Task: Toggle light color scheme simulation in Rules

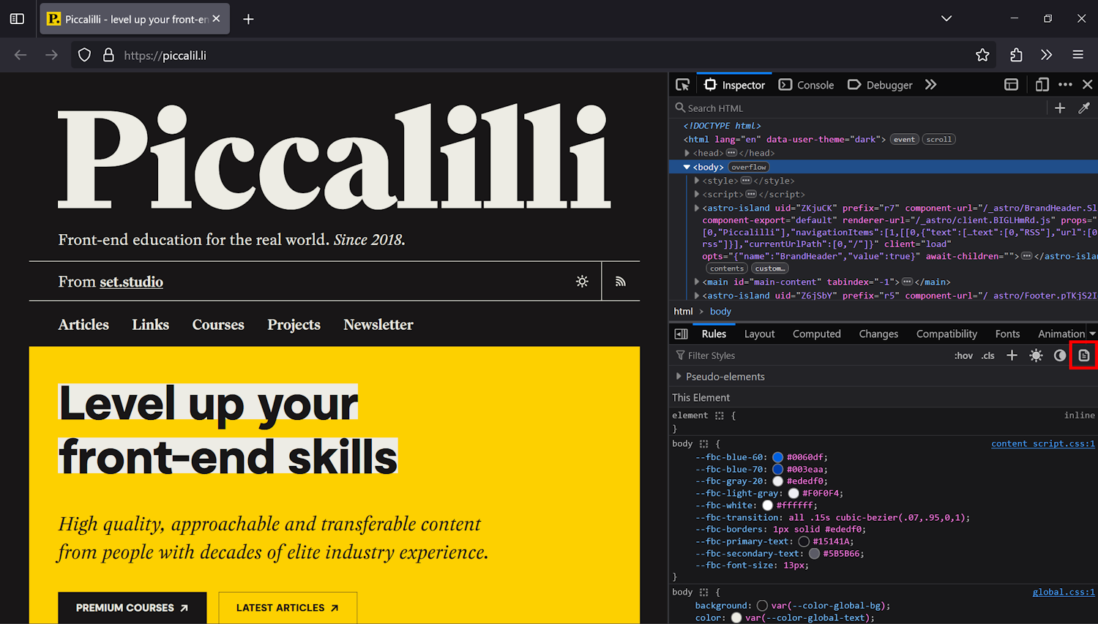Action: point(1036,356)
